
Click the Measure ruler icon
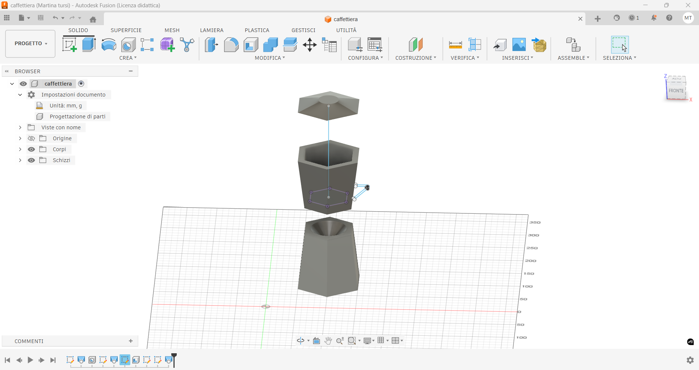455,45
